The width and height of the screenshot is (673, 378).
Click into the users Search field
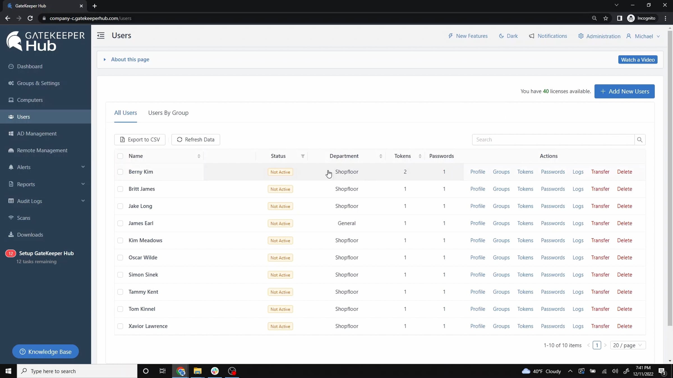(553, 139)
